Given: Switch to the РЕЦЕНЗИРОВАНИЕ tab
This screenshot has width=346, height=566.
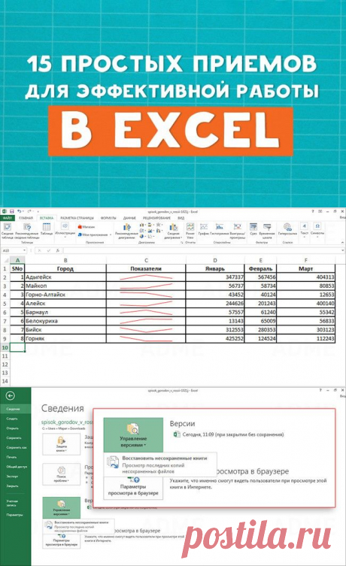Looking at the screenshot, I should [156, 218].
